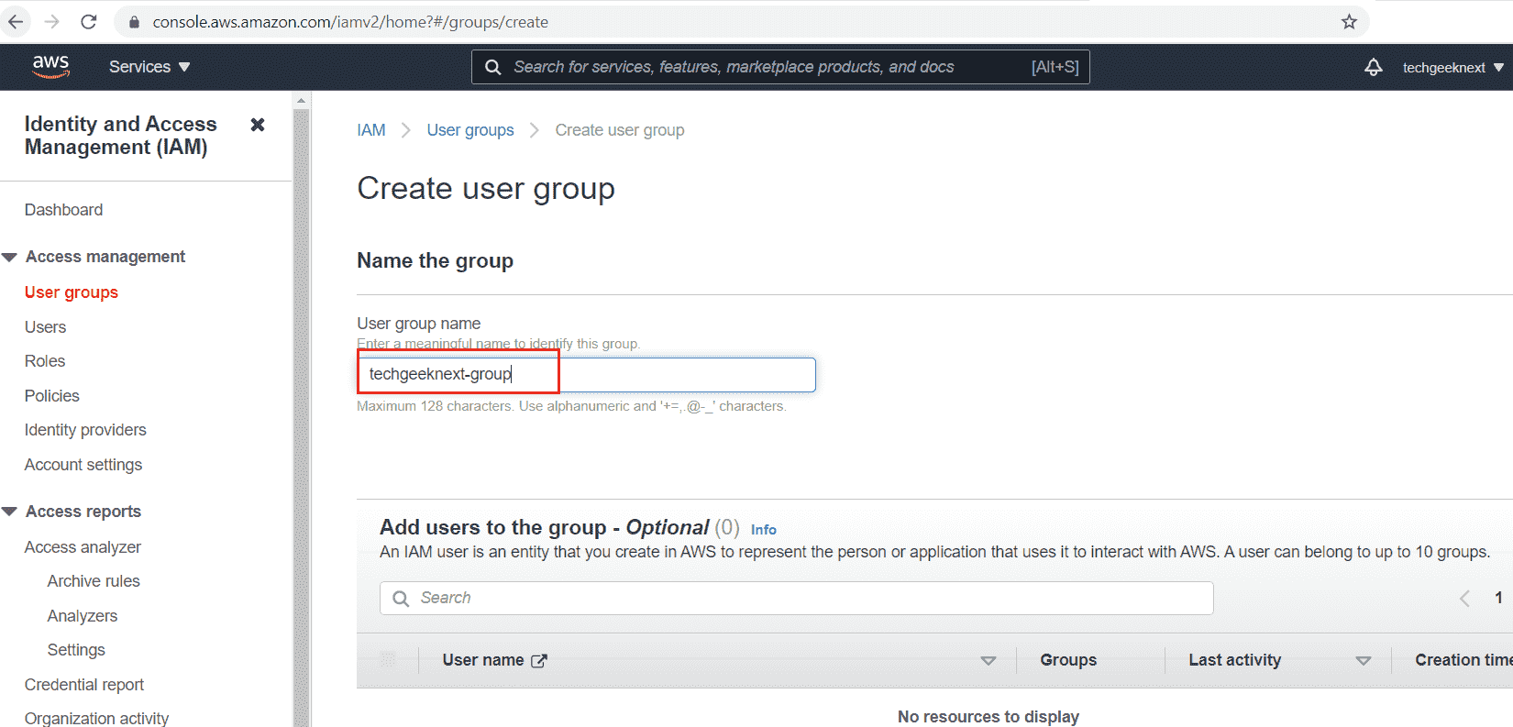Click the browser address bar URL
1513x727 pixels.
350,22
